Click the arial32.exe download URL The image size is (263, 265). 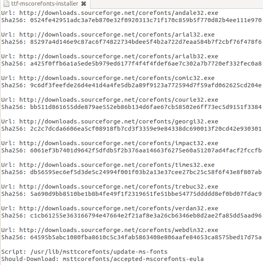click(117, 35)
